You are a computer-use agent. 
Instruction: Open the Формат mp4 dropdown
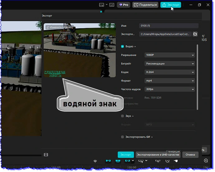[x=170, y=81]
